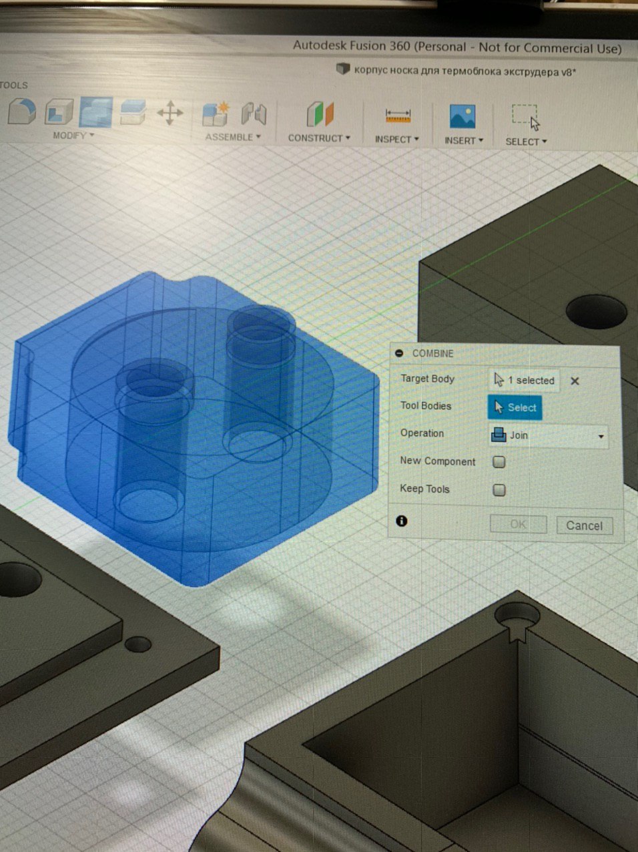The height and width of the screenshot is (852, 638).
Task: Click the Tool Bodies Select button
Action: [515, 407]
